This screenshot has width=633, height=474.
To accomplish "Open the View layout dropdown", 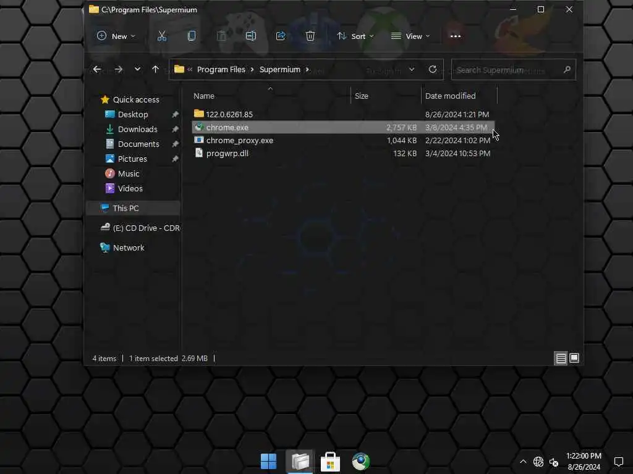I will tap(410, 36).
